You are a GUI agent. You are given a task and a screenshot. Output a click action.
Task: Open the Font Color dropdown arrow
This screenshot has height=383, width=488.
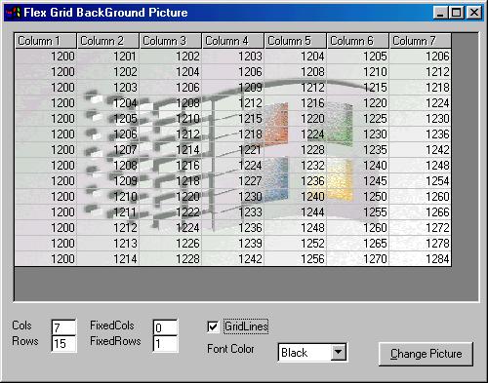[x=339, y=352]
